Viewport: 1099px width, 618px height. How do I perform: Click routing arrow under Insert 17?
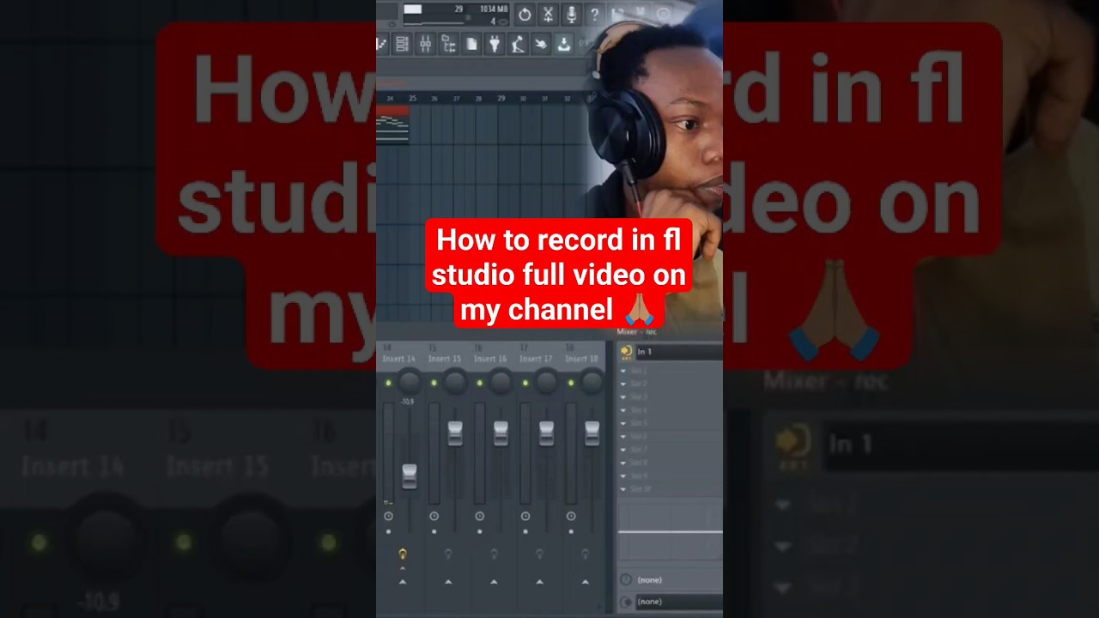[x=538, y=582]
